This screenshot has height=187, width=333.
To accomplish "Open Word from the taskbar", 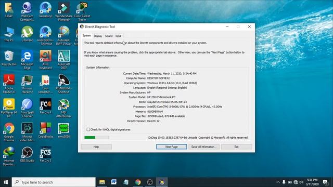I will click(114, 182).
